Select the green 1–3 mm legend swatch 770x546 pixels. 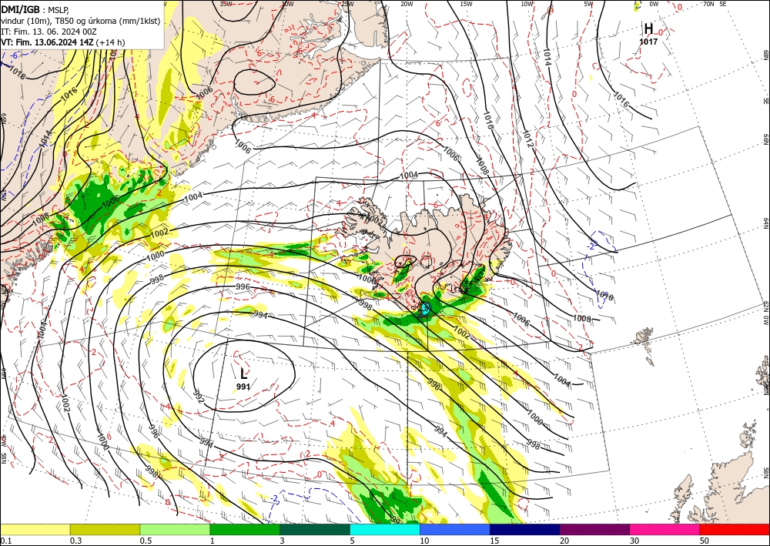pos(245,529)
